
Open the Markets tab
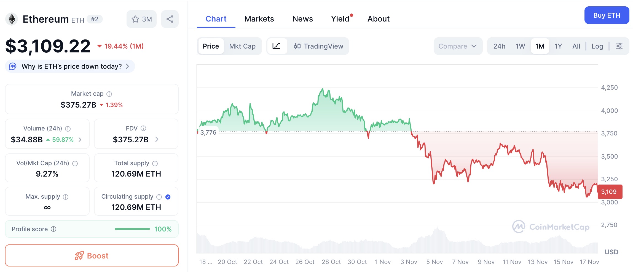pos(259,19)
